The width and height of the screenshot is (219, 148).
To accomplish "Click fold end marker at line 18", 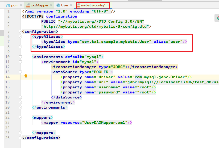I will pyautogui.click(x=20, y=97).
